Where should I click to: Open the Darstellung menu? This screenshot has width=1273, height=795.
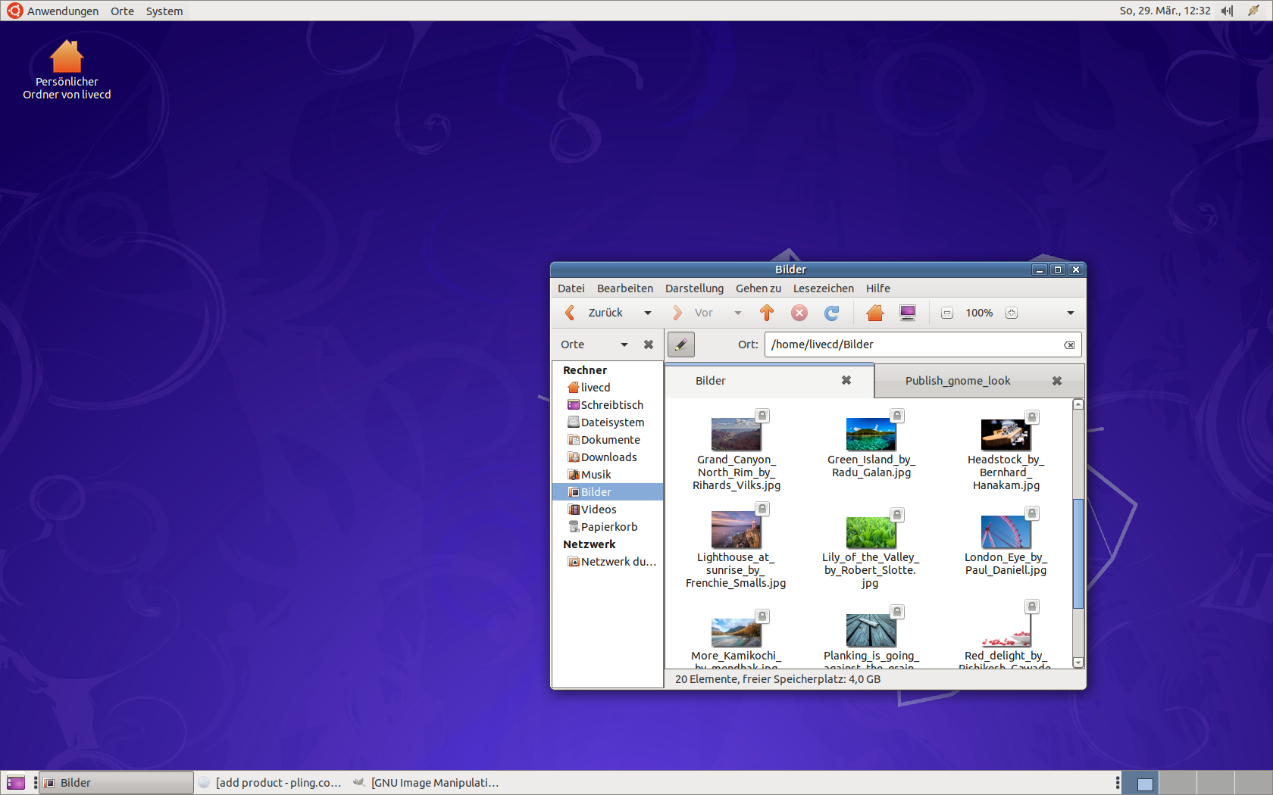(694, 288)
